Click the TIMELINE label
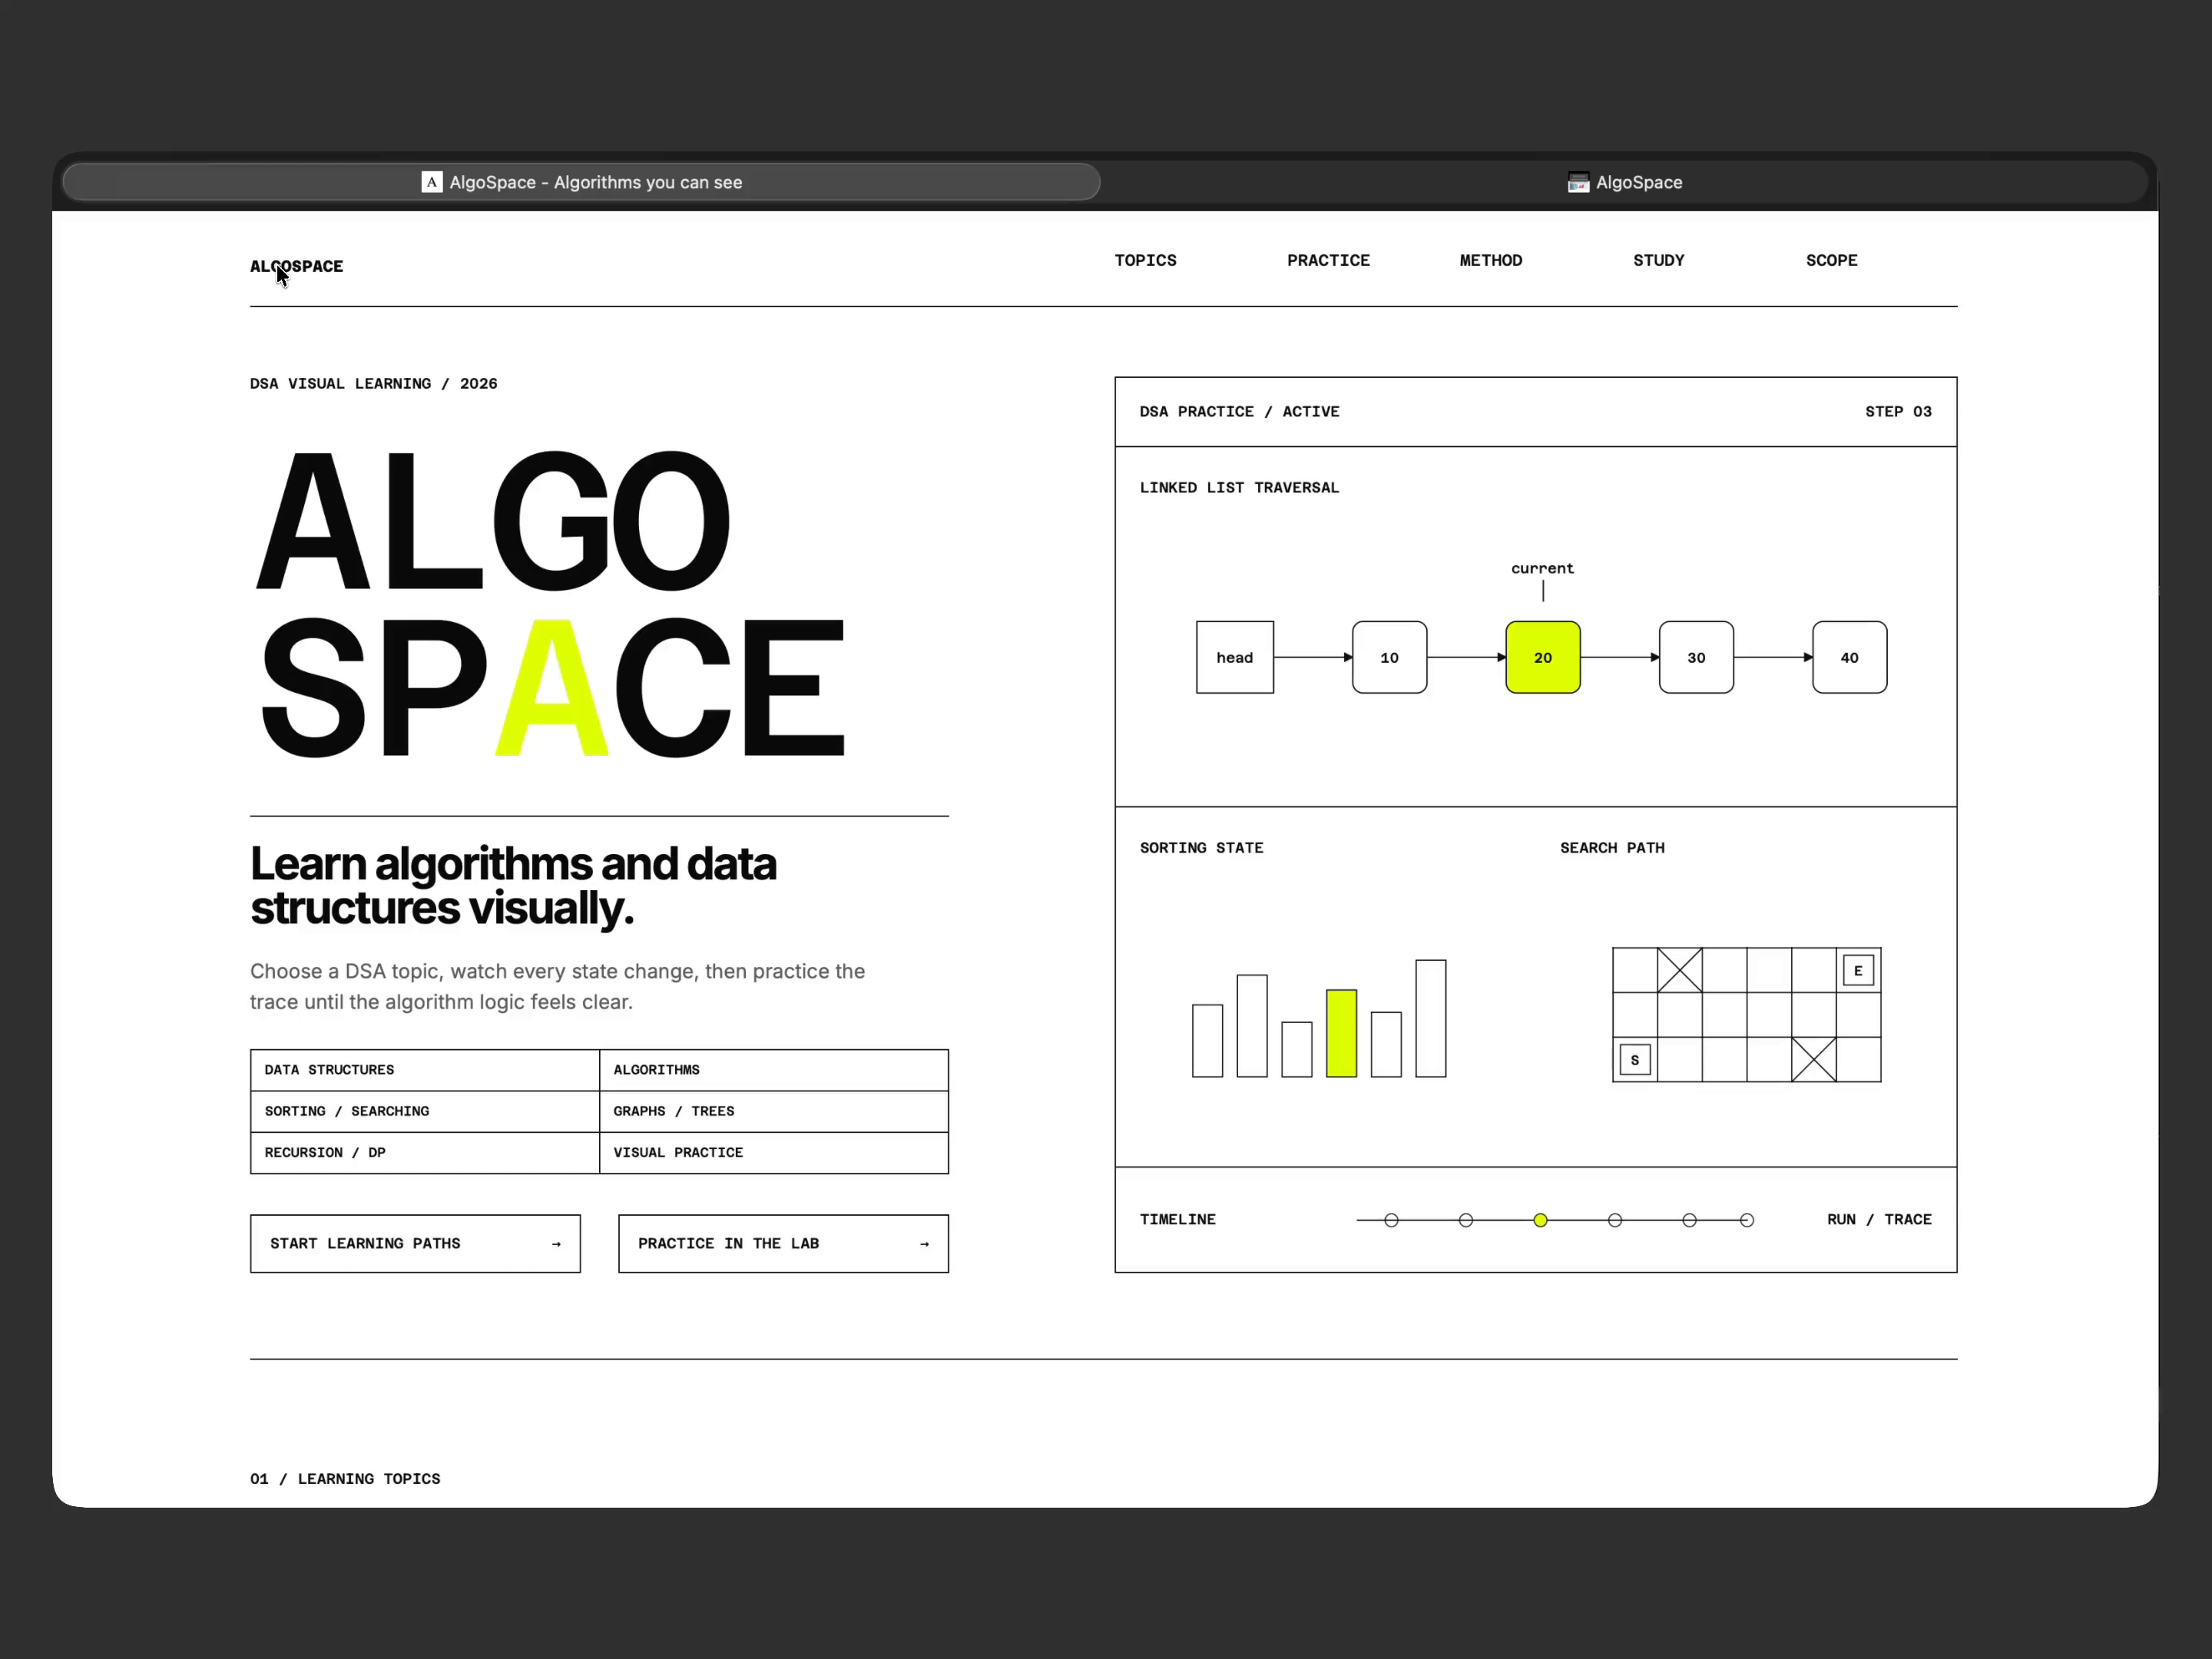Viewport: 2212px width, 1659px height. (1177, 1219)
